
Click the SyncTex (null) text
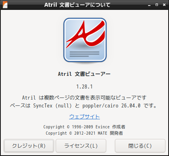[x=53, y=105]
